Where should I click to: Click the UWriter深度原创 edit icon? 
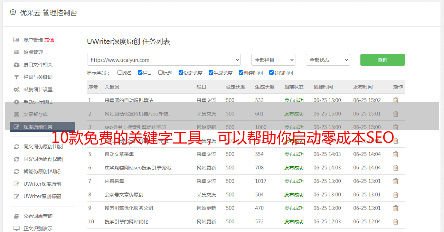click(x=16, y=184)
